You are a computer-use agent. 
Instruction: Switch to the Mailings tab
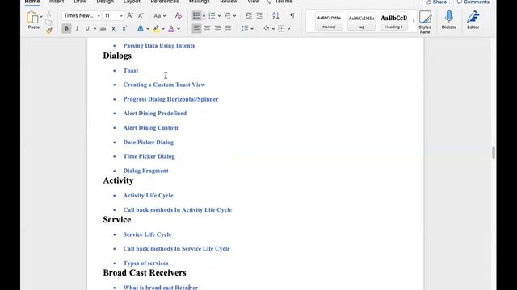click(x=200, y=2)
